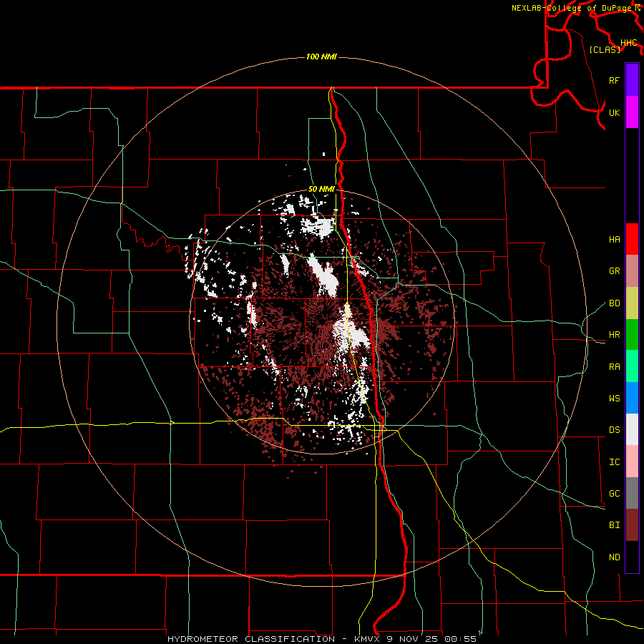Click the white DS legend swatch

point(632,429)
